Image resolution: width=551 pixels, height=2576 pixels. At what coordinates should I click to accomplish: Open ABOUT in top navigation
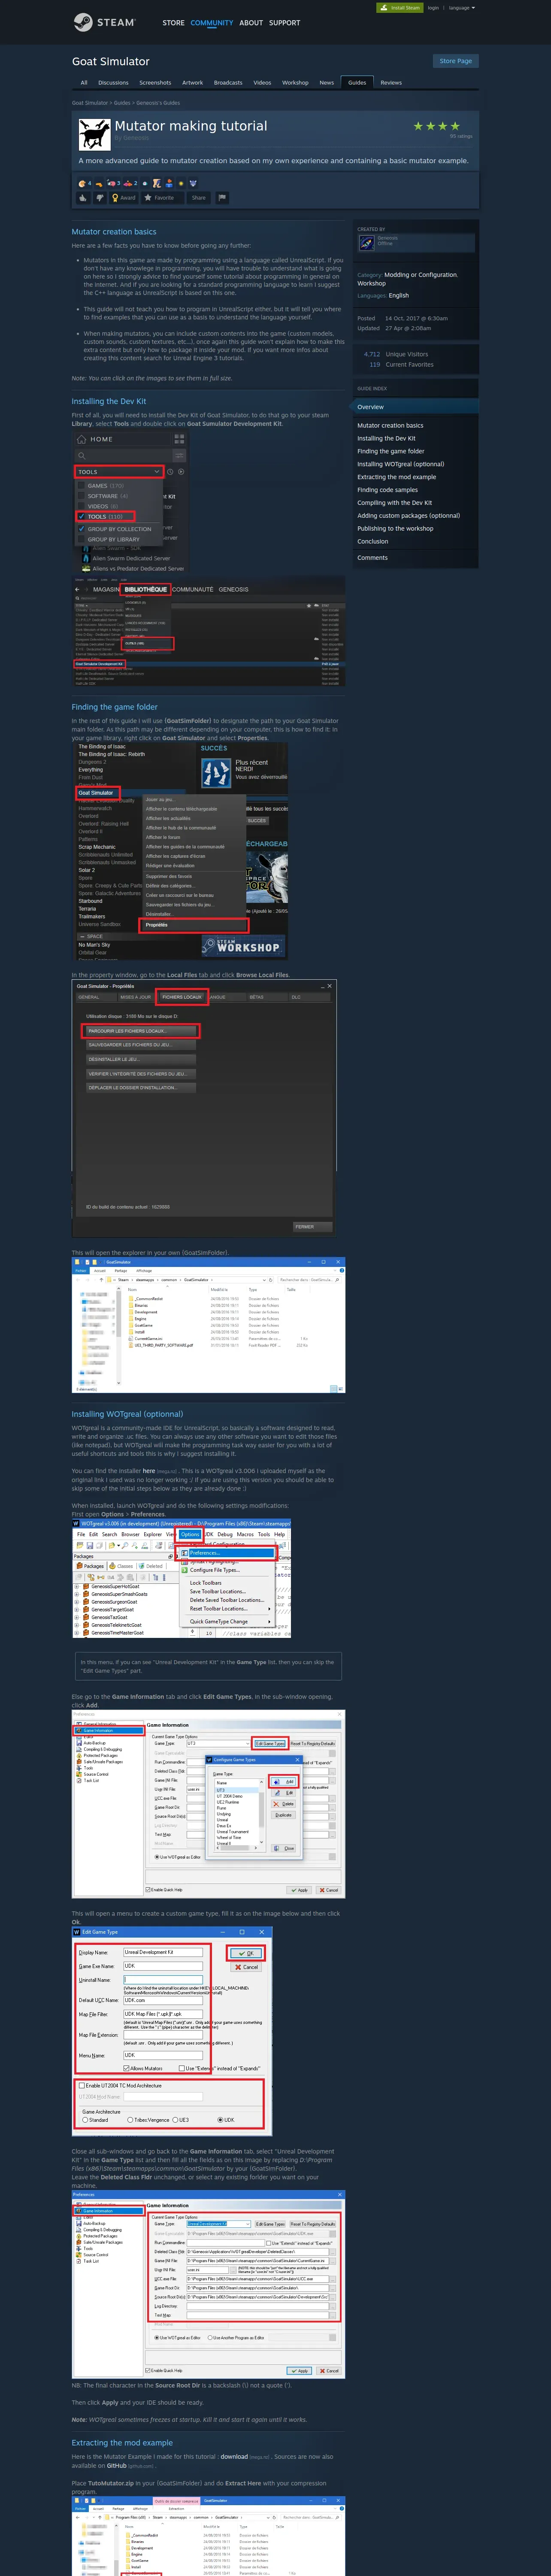point(251,23)
